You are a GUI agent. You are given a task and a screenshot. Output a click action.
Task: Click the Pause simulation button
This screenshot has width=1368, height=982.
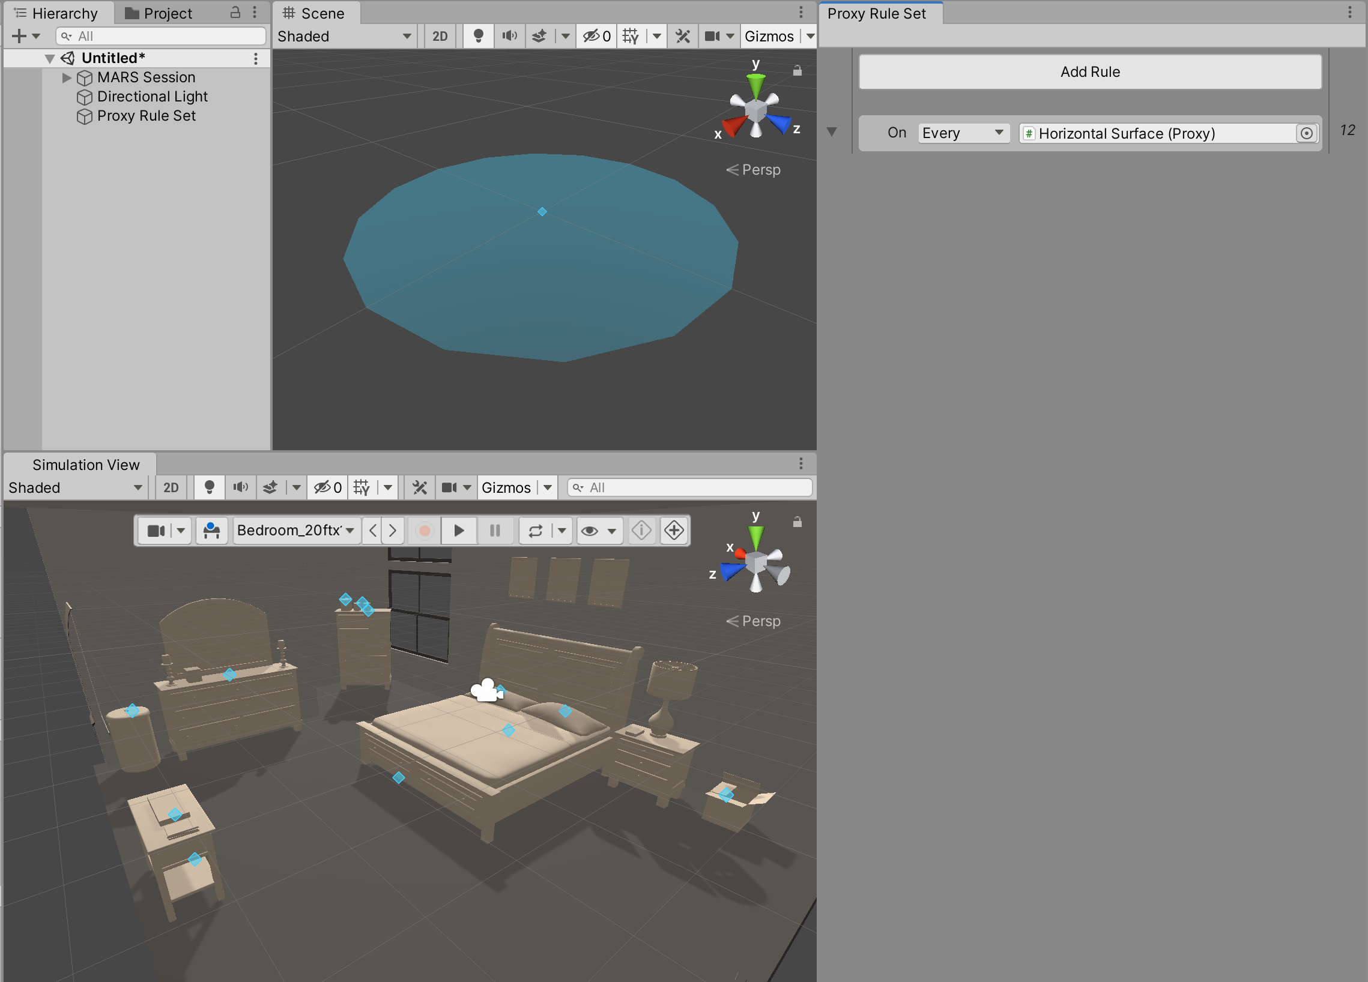[x=495, y=531]
